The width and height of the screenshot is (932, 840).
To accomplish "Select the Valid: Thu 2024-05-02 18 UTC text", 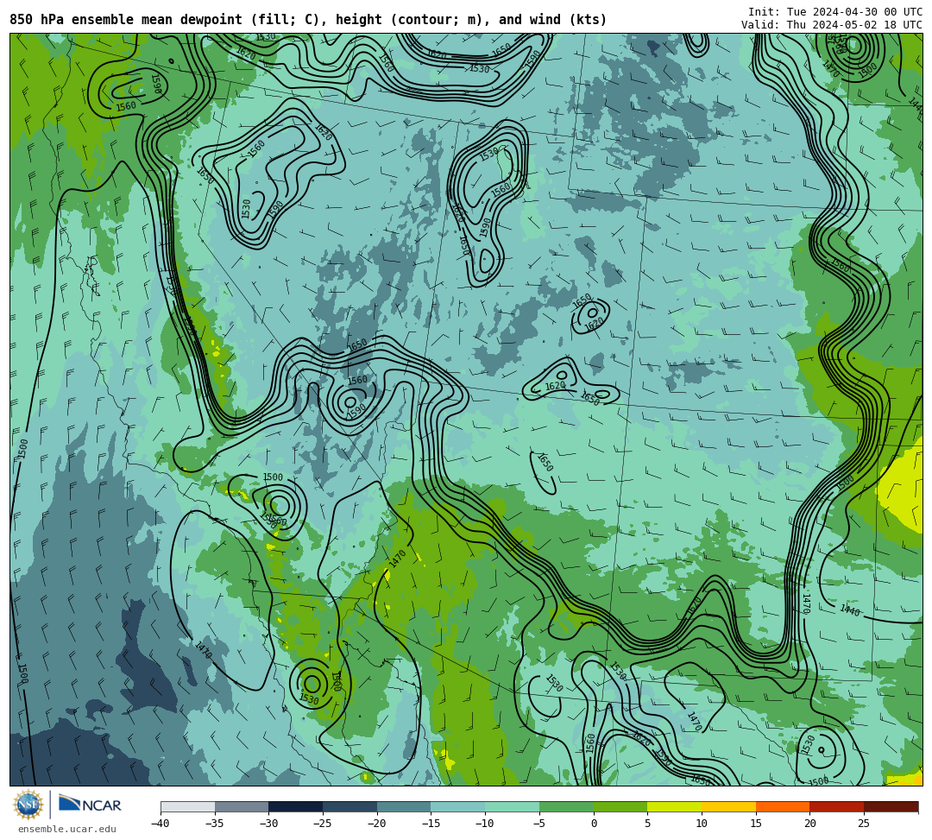I will pyautogui.click(x=832, y=25).
